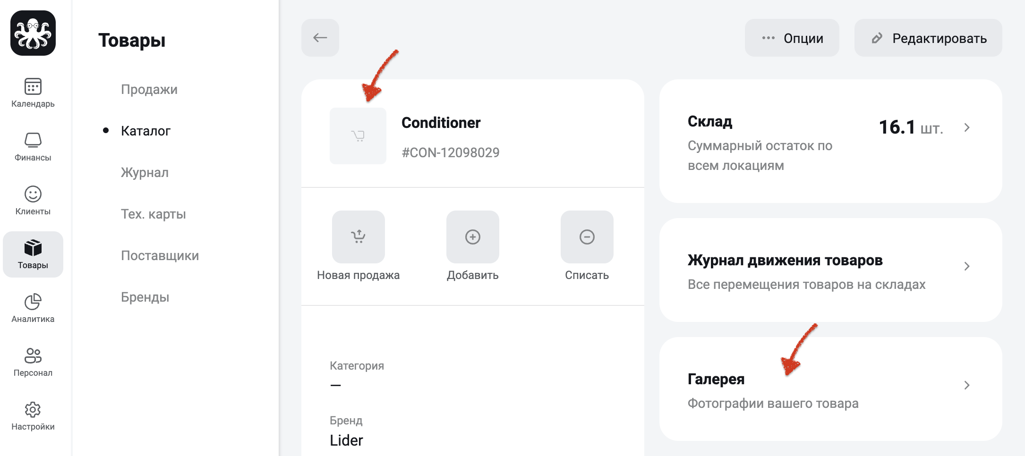The width and height of the screenshot is (1025, 456).
Task: Click the product code #CON-12098029
Action: [451, 152]
